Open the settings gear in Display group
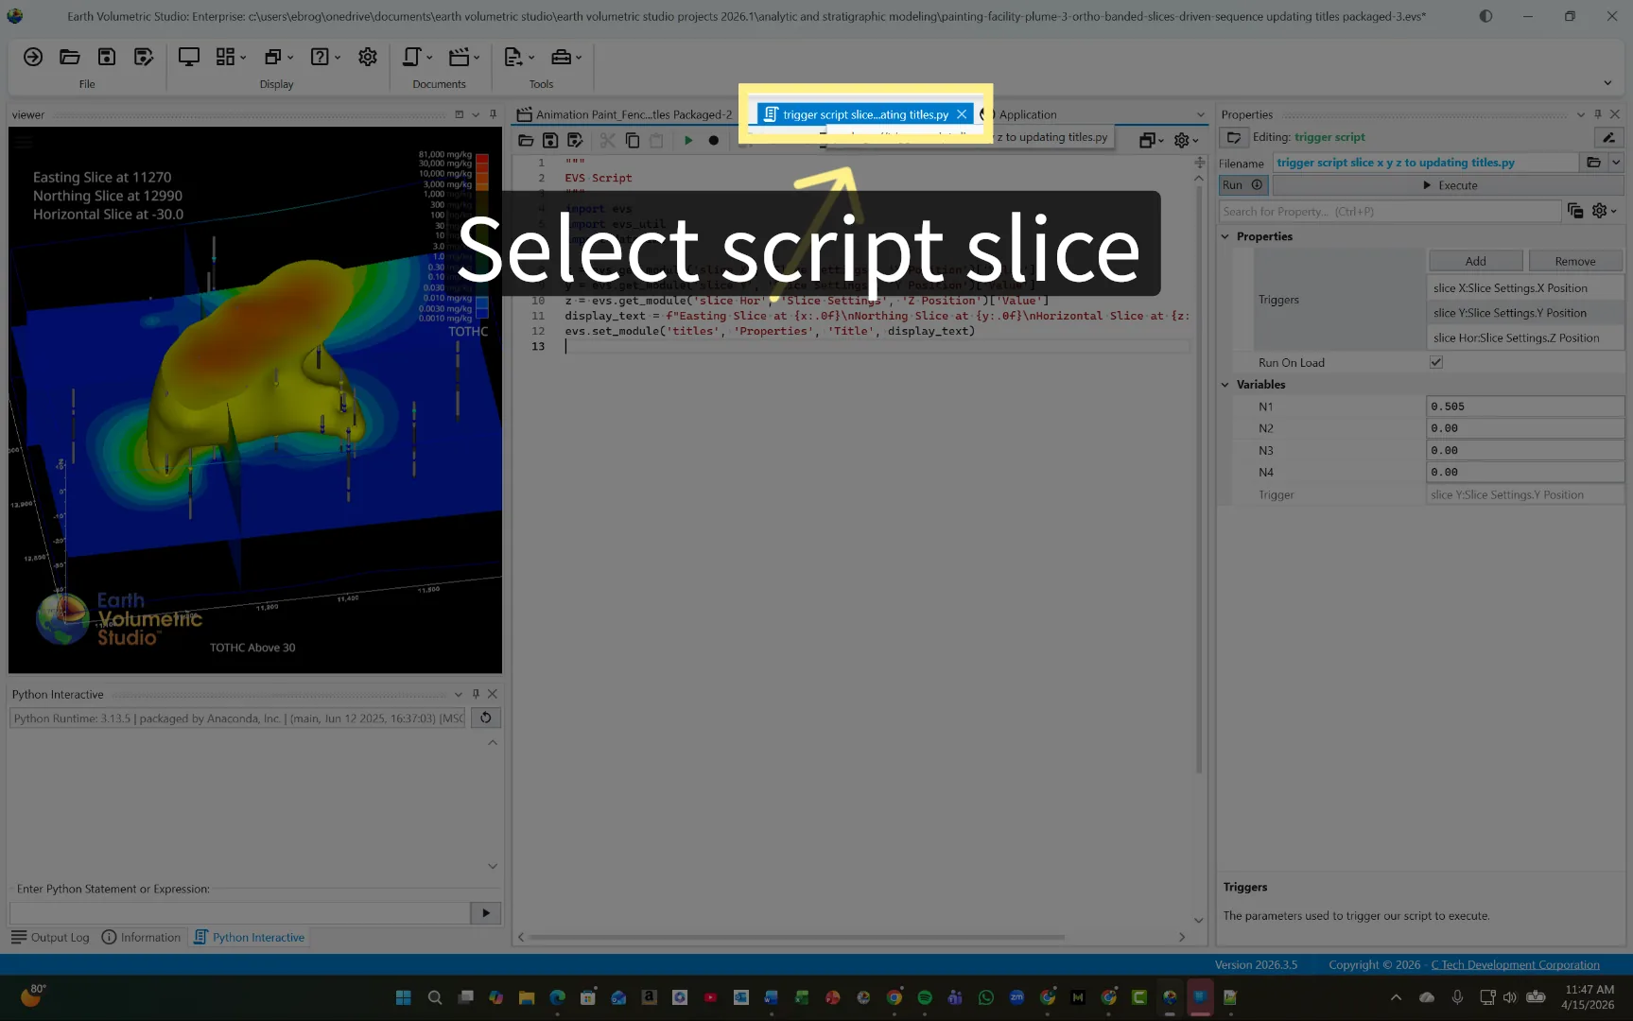The width and height of the screenshot is (1633, 1021). click(x=368, y=57)
